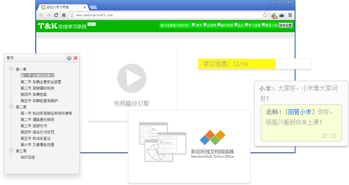Close the 章节 panel with red X
Screen dimensions: 349x185
tap(75, 58)
